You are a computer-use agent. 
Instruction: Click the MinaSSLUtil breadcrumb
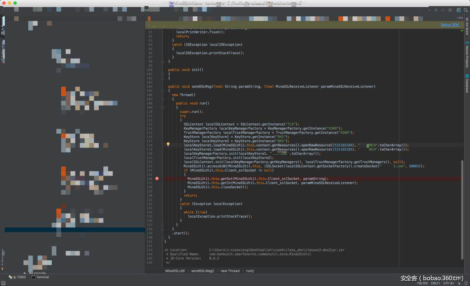tap(175, 271)
